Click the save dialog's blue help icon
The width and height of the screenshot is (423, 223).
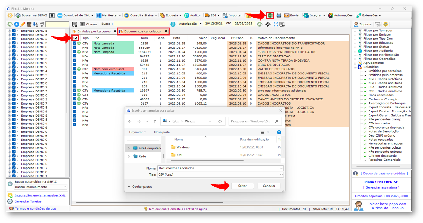tap(279, 132)
